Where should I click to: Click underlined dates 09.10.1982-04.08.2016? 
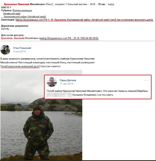[x=85, y=38]
